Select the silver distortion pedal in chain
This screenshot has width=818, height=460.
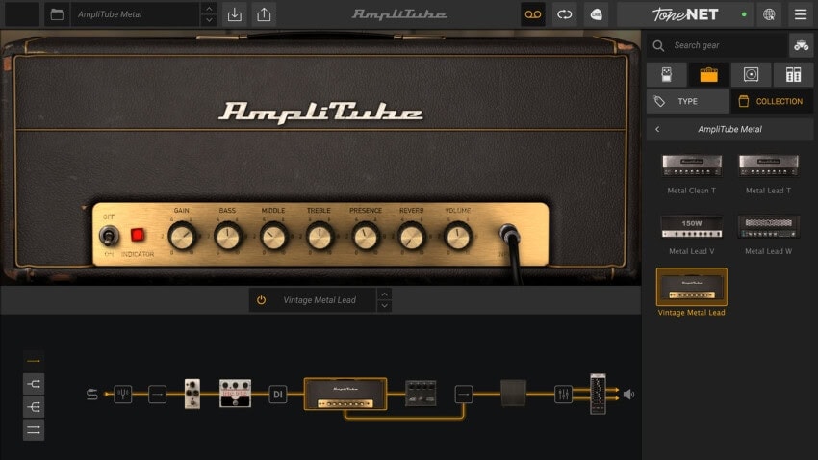[x=235, y=393]
